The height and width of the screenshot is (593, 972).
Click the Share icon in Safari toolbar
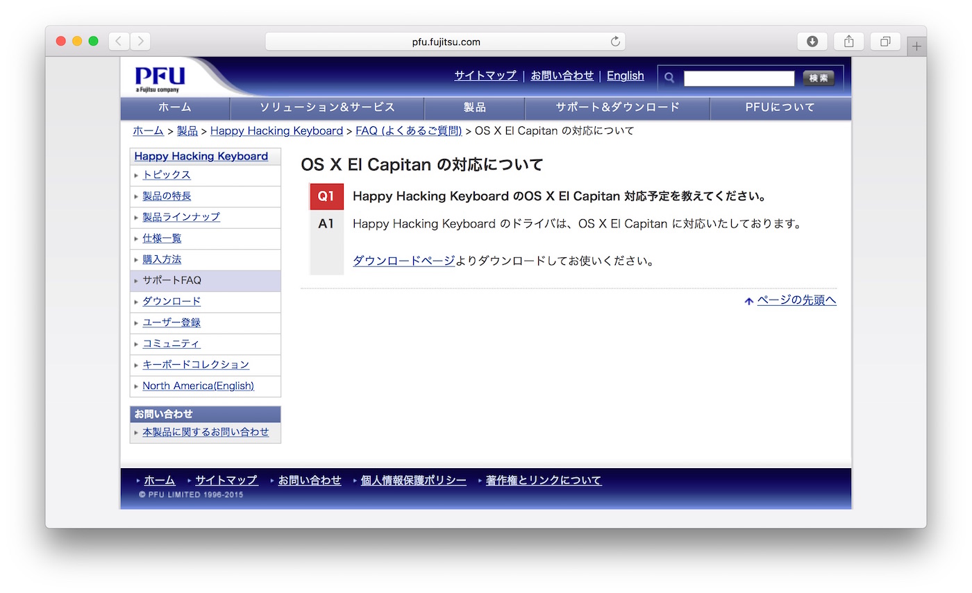click(848, 42)
